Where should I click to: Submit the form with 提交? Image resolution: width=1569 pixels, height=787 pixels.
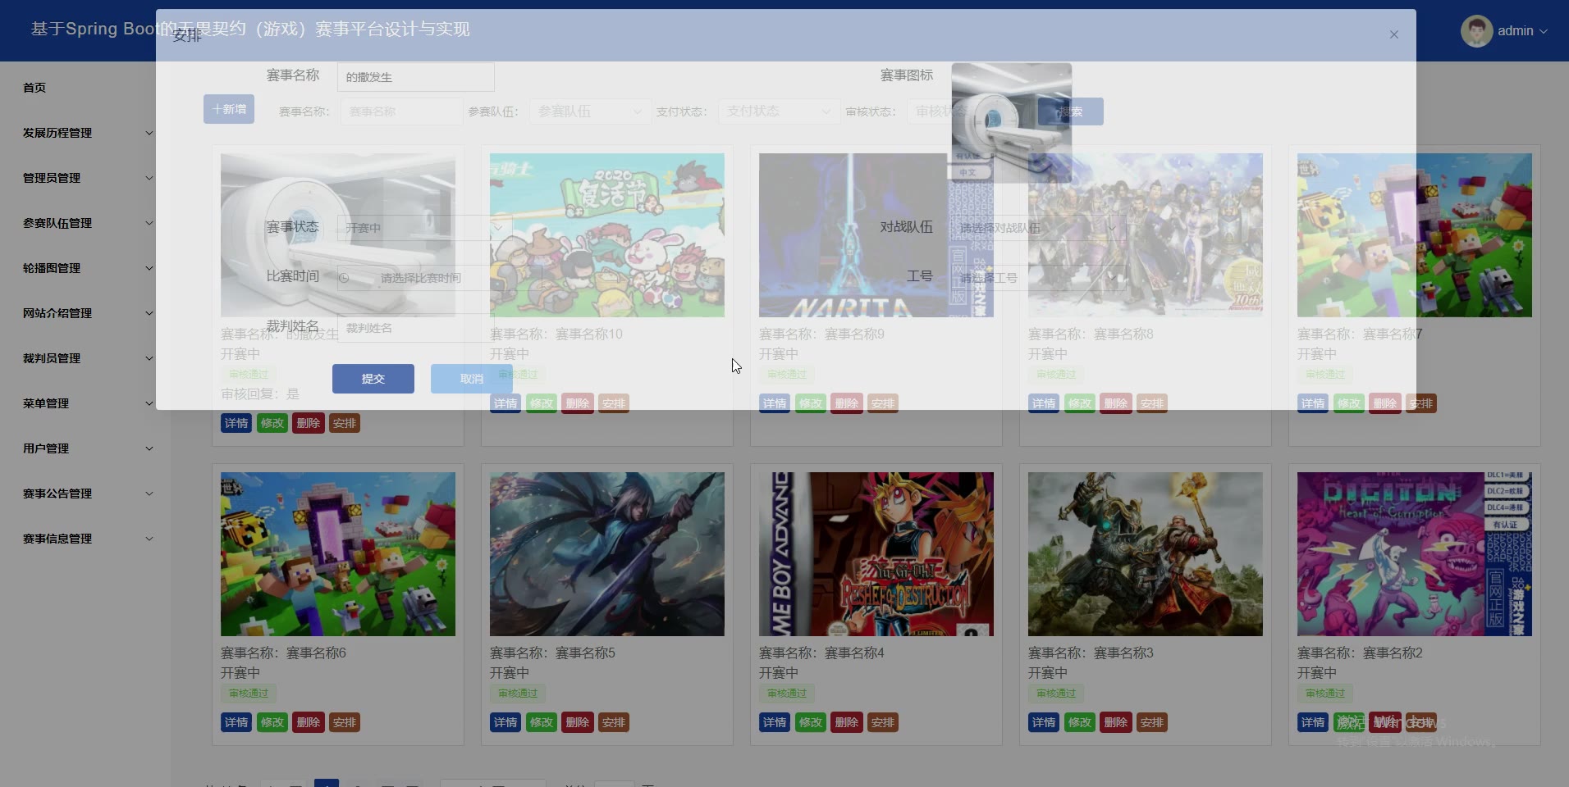373,379
